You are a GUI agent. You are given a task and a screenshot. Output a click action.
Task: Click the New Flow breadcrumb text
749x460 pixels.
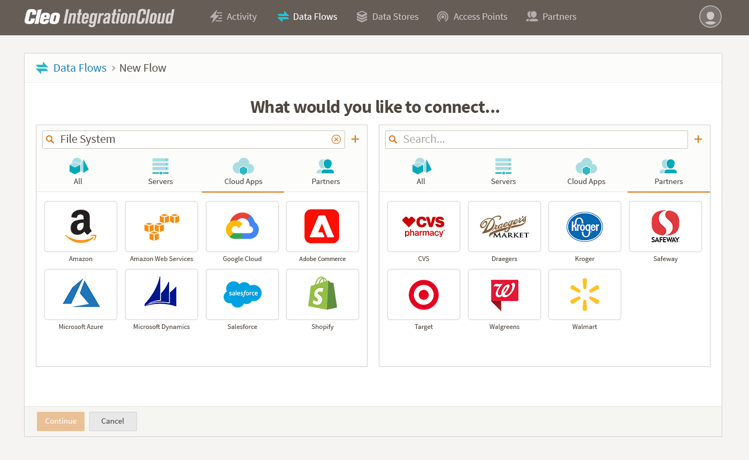(143, 68)
